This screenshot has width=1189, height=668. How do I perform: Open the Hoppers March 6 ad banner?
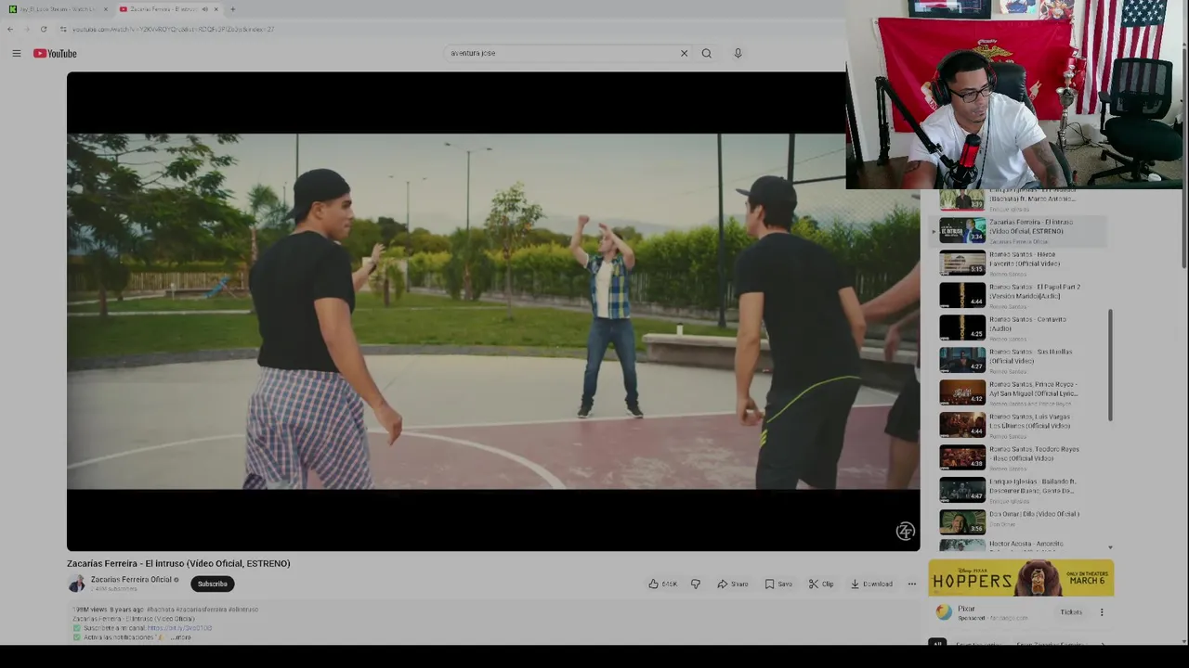1021,578
